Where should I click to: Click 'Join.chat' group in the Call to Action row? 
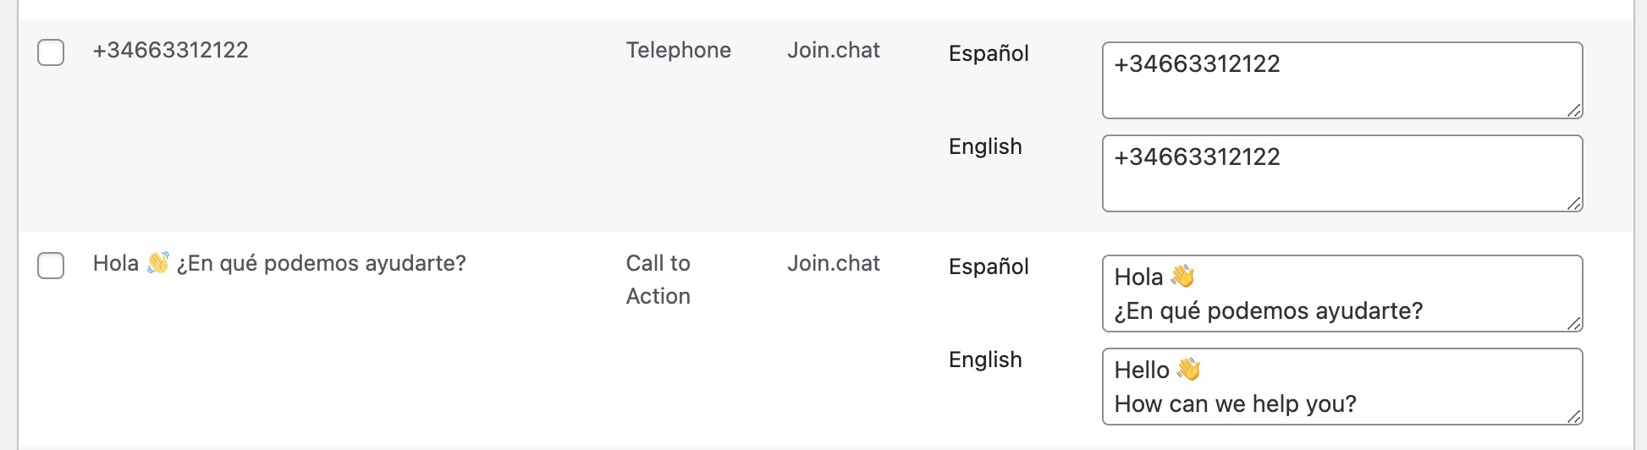[x=834, y=263]
